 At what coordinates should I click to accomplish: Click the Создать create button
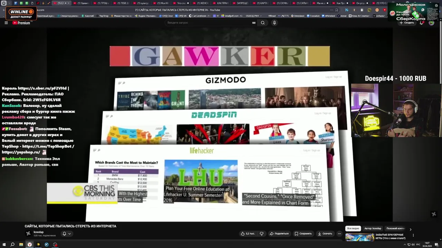[406, 23]
